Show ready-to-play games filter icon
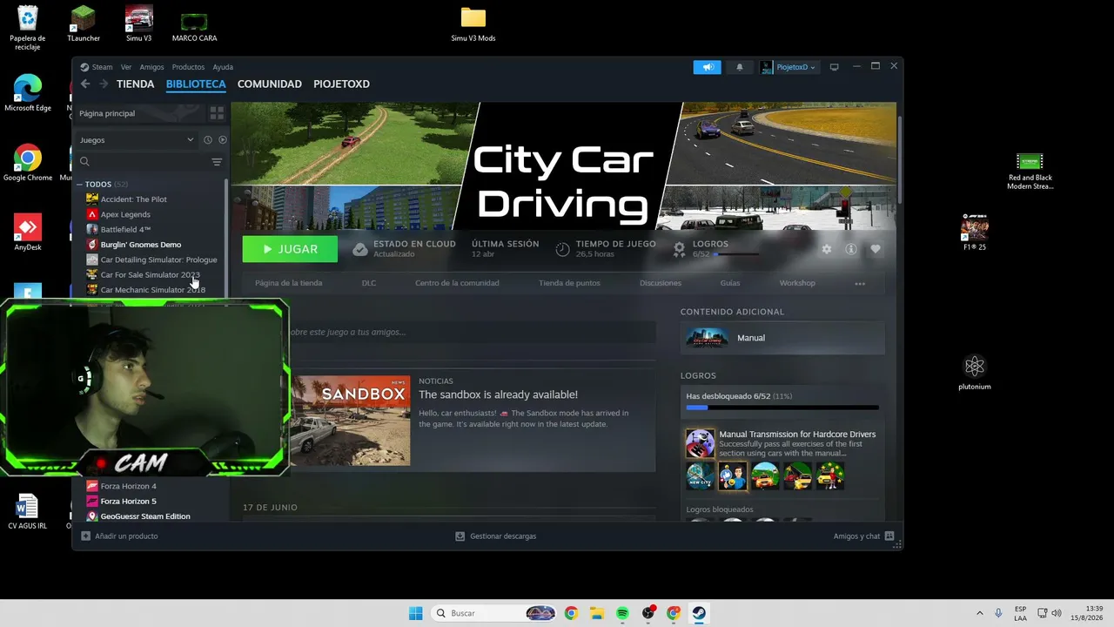 point(223,139)
